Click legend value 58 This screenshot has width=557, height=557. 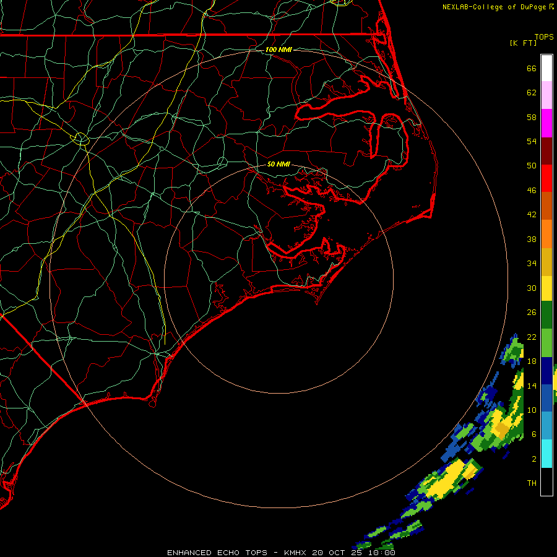tap(532, 117)
